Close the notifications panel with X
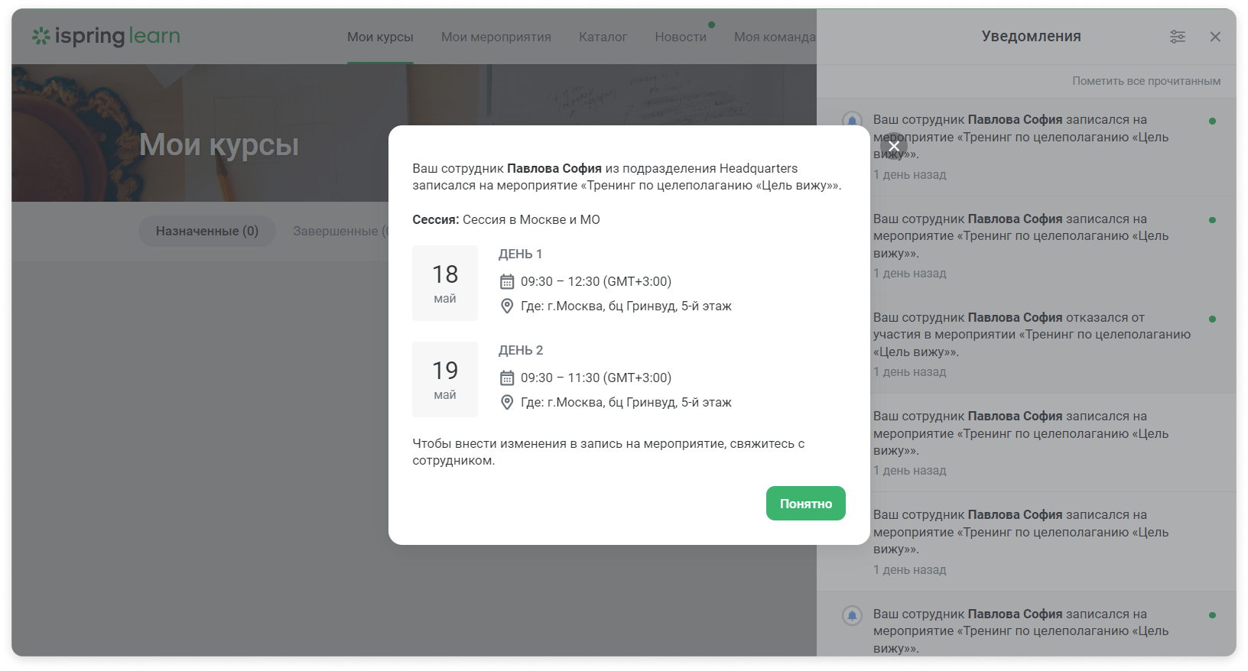The width and height of the screenshot is (1248, 671). click(x=1215, y=37)
